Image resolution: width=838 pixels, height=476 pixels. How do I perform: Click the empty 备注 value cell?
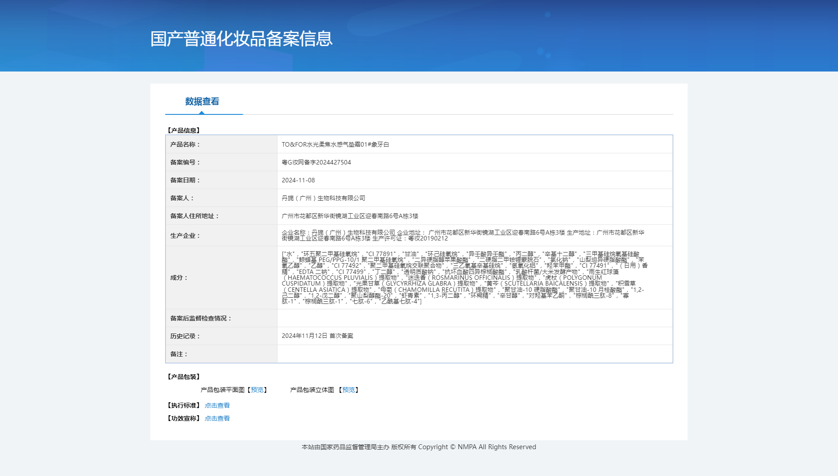tap(475, 354)
